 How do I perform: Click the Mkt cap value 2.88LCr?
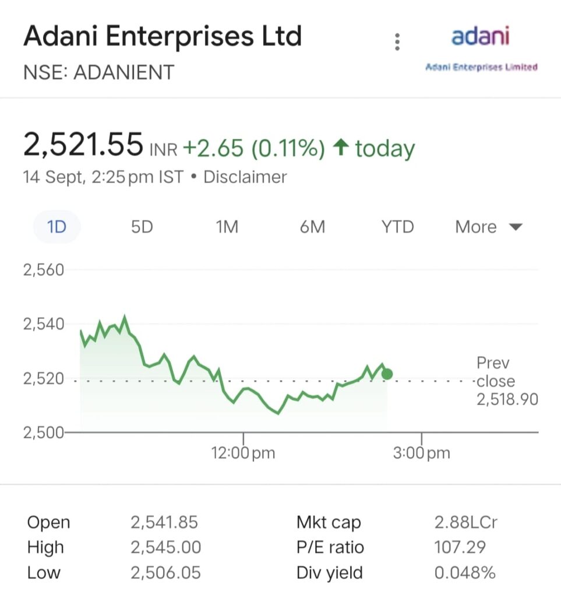coord(465,522)
